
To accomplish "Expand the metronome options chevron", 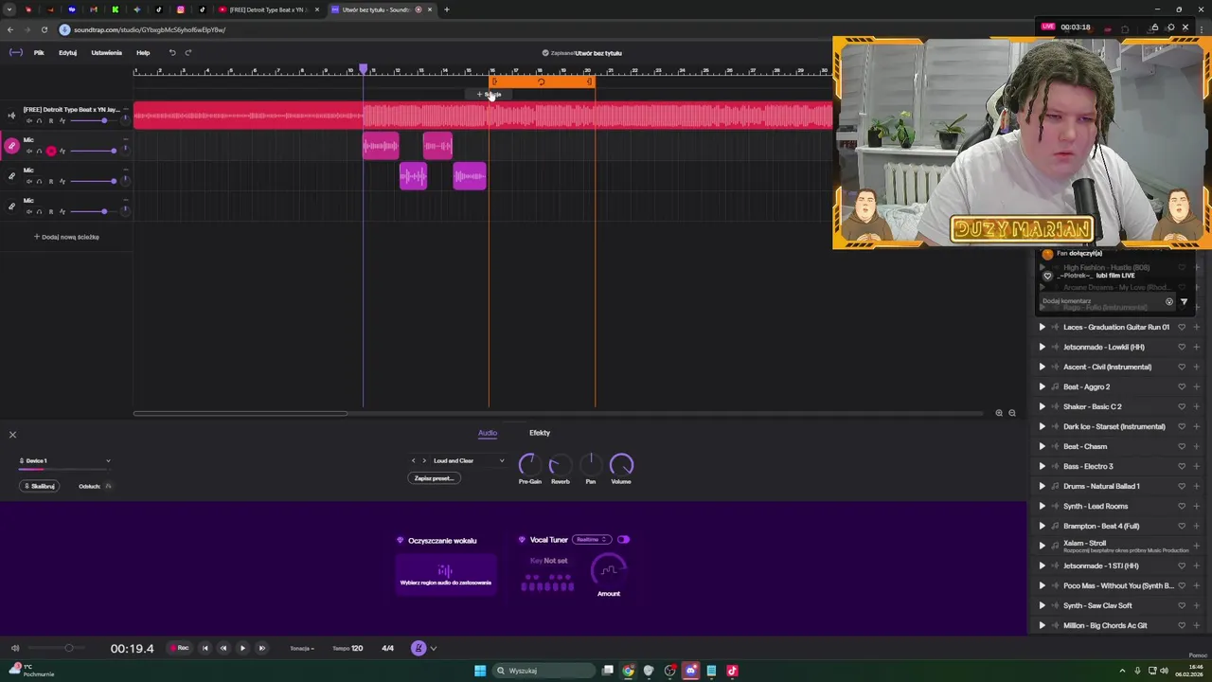I will 434,649.
